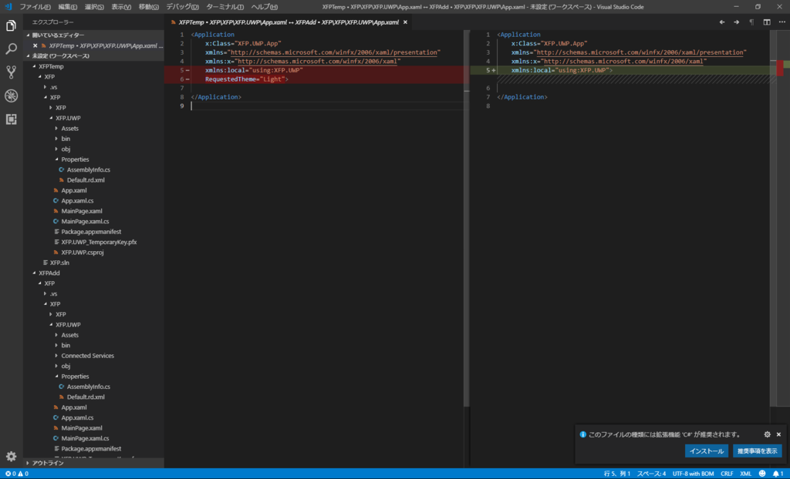Screen dimensions: 790x479
Task: Open the Explorer view icon
Action: pyautogui.click(x=11, y=25)
